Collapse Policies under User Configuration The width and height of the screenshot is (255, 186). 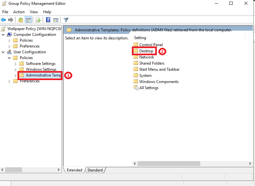click(x=9, y=58)
